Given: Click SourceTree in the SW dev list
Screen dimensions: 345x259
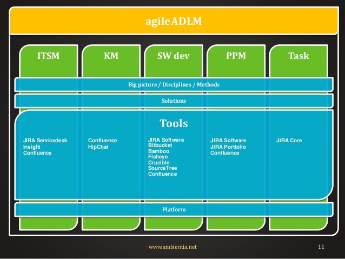Looking at the screenshot, I should point(163,168).
